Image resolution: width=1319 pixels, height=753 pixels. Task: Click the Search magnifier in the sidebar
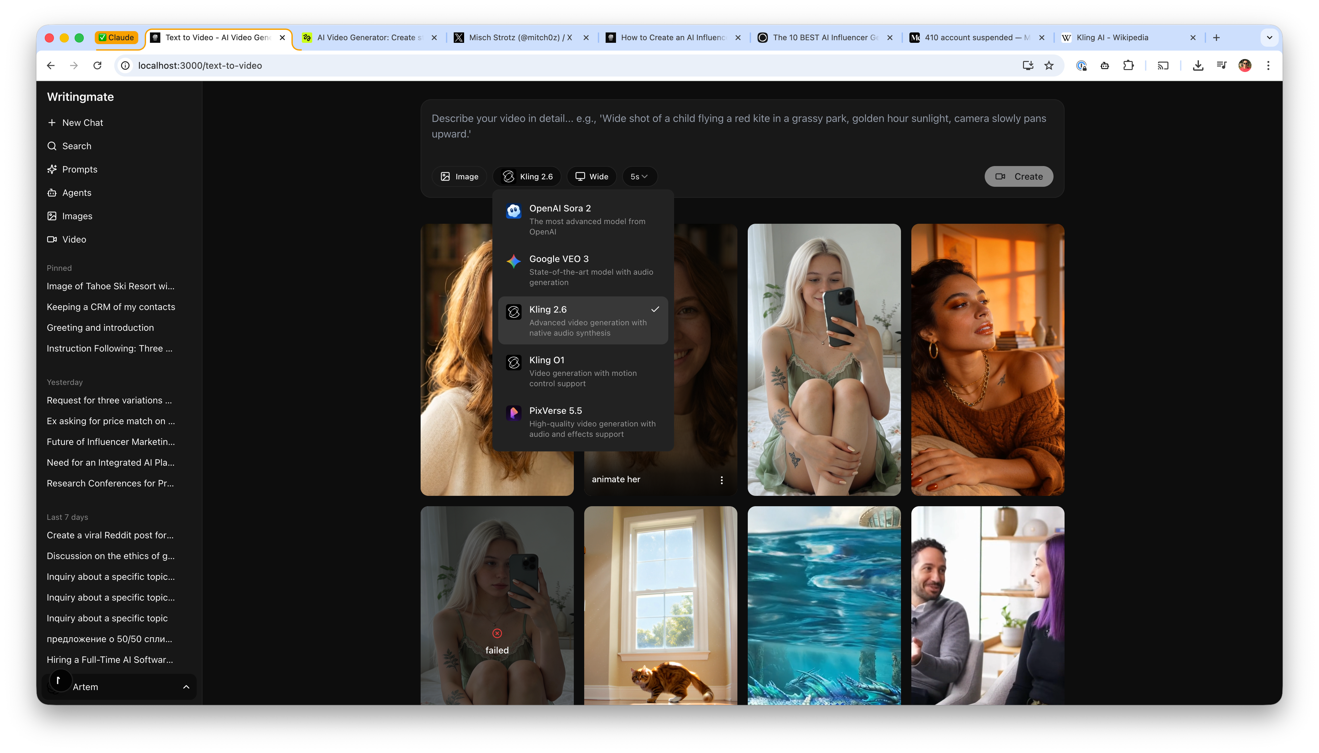point(52,145)
